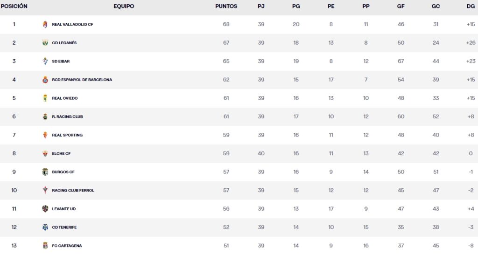The image size is (478, 254).
Task: Click the RCD Espanyol de Barcelona crest
Action: pos(45,80)
